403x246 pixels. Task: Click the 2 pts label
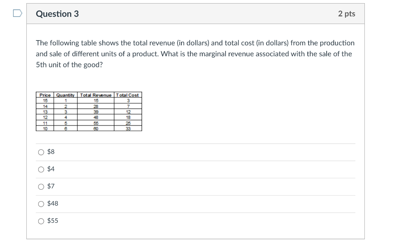tap(346, 14)
